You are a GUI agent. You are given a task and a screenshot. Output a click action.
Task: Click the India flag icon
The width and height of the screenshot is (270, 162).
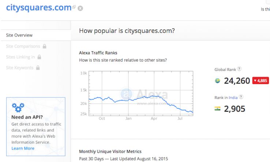point(217,108)
